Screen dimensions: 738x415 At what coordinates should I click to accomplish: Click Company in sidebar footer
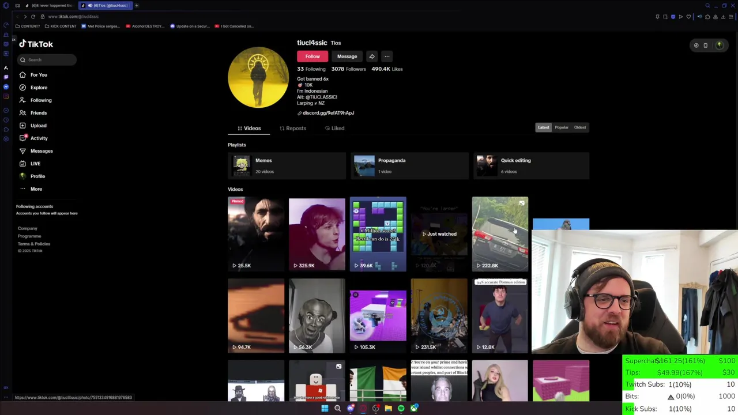[x=27, y=228]
